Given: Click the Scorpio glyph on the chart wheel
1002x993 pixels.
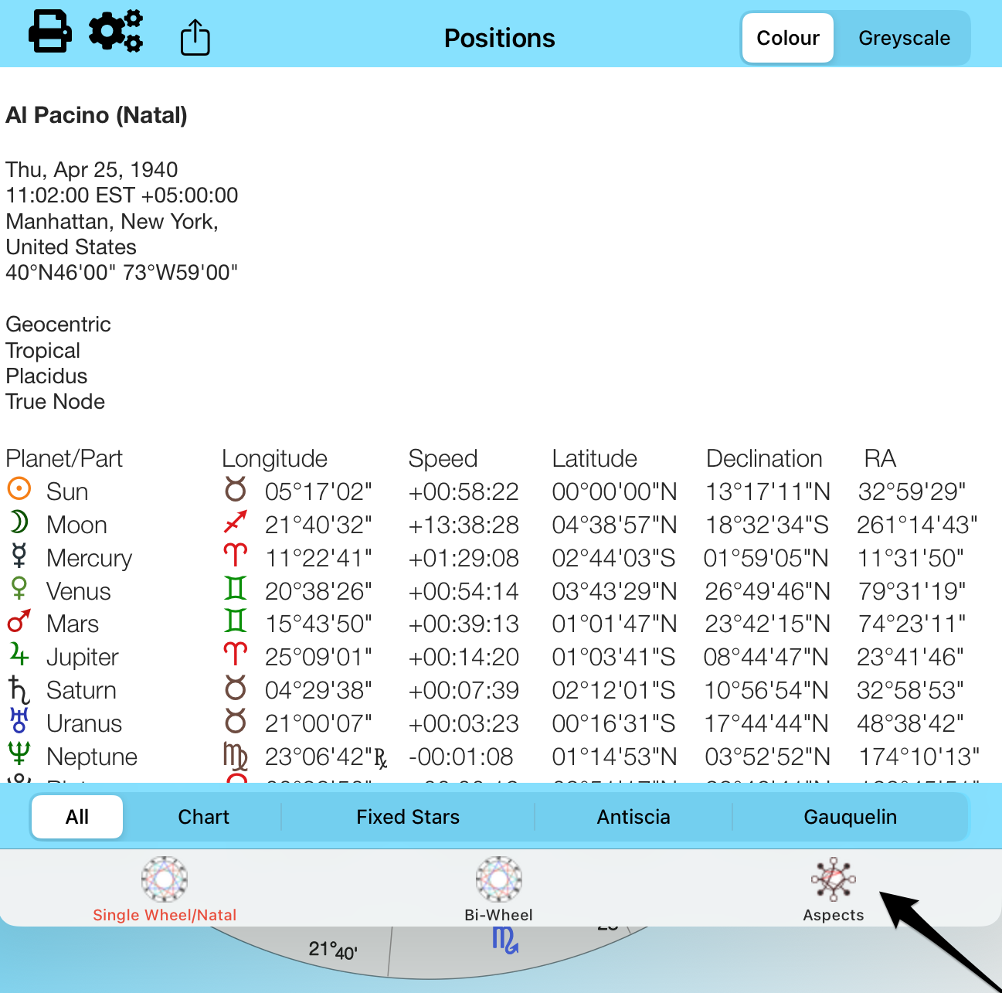Looking at the screenshot, I should click(504, 940).
